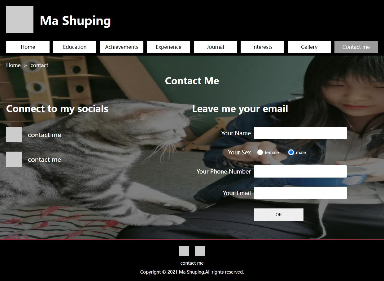This screenshot has width=384, height=281.
Task: Switch to the Experience tab
Action: pyautogui.click(x=168, y=47)
